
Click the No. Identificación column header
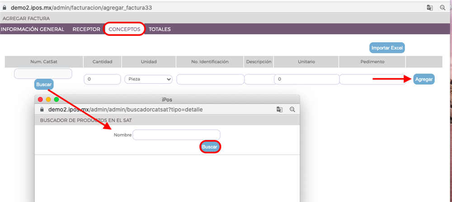tap(210, 61)
